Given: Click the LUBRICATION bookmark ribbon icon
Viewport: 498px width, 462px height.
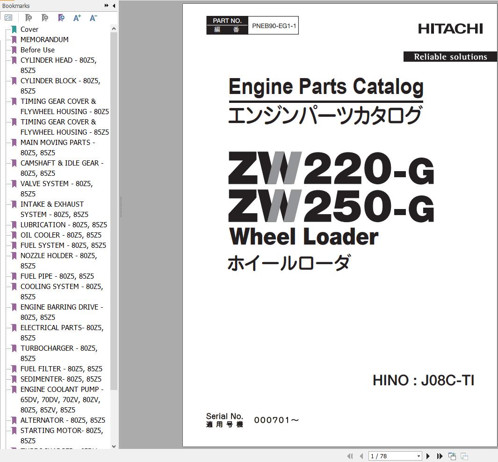Looking at the screenshot, I should 14,225.
